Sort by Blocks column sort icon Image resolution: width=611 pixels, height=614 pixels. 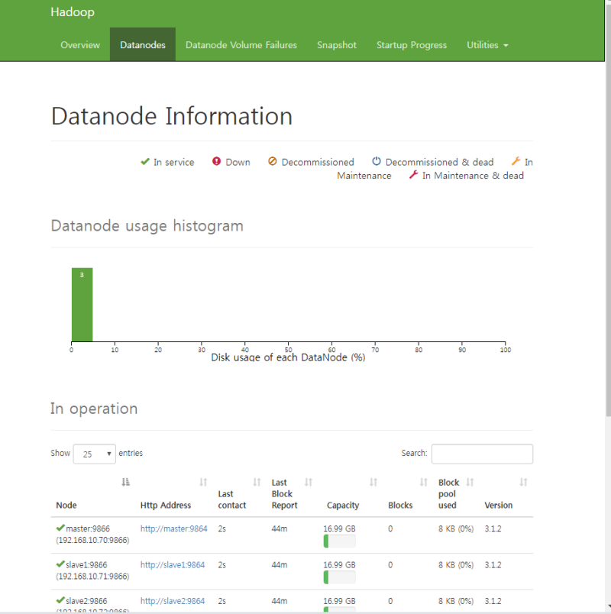pos(423,482)
